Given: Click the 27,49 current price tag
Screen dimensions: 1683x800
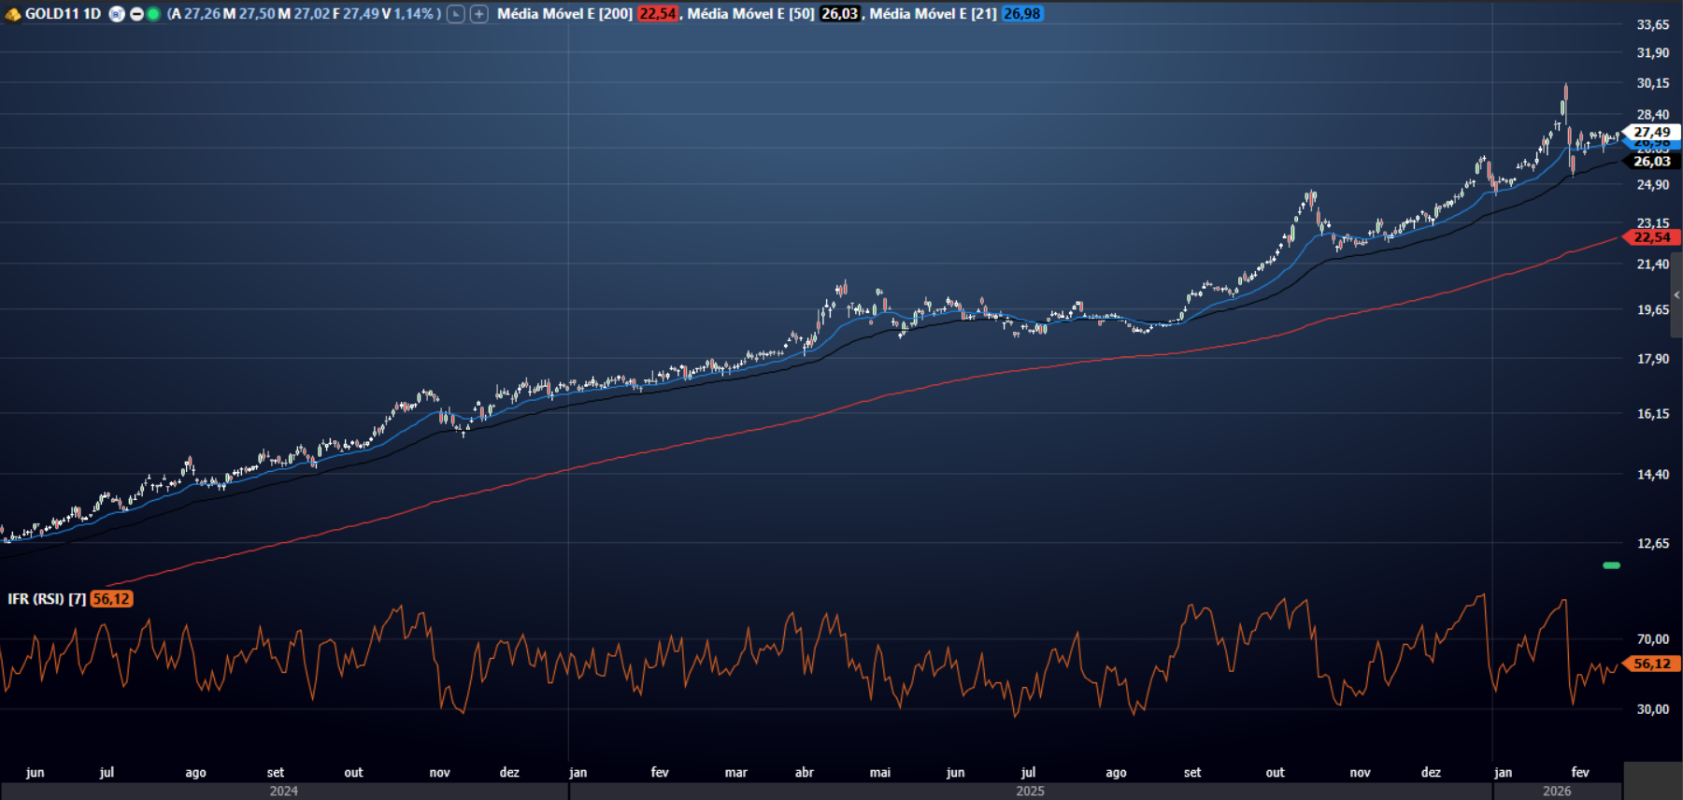Looking at the screenshot, I should pyautogui.click(x=1651, y=132).
